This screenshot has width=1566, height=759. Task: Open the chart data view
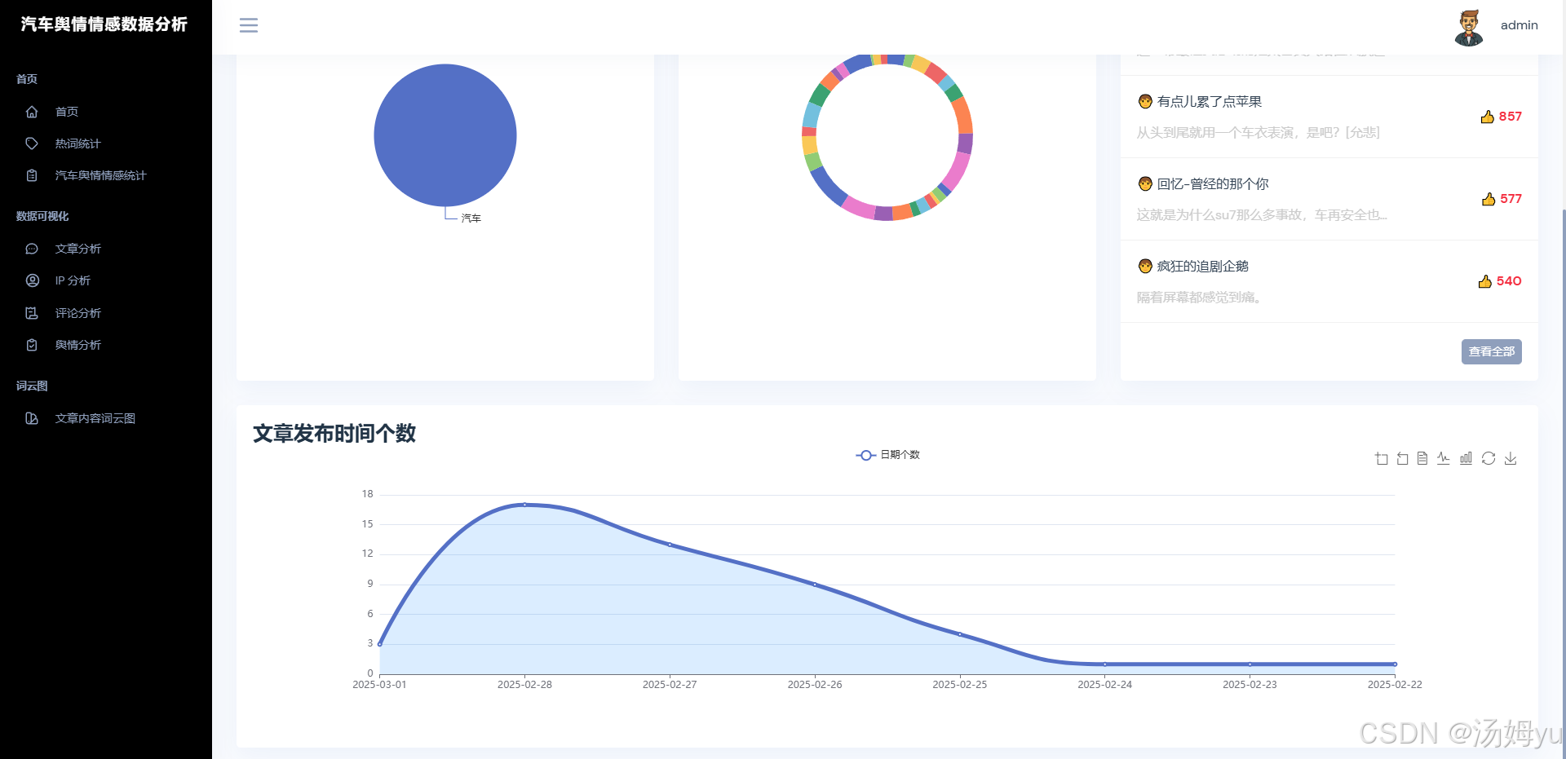(x=1422, y=458)
